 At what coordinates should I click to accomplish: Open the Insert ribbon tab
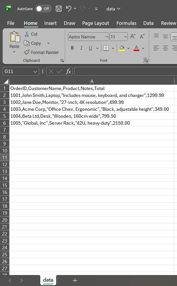(50, 23)
